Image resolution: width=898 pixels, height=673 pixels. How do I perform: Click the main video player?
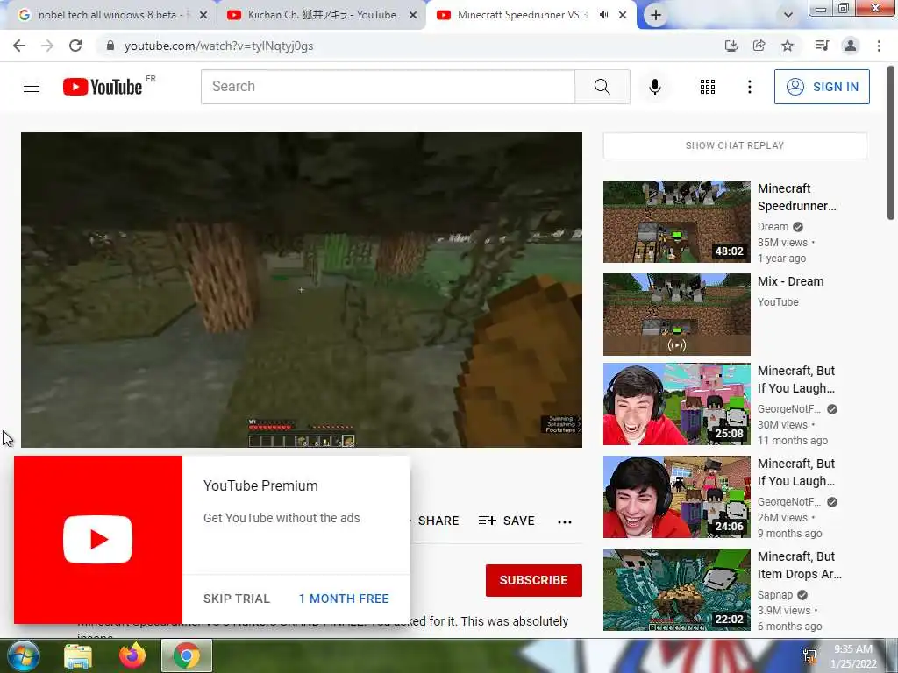(x=302, y=289)
